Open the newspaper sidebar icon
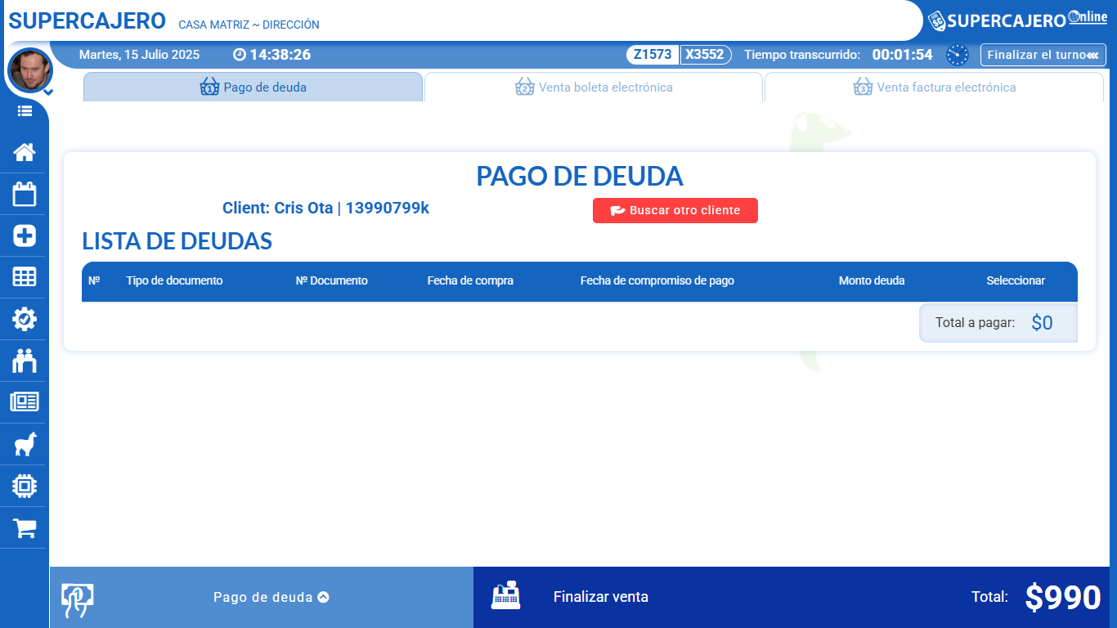The width and height of the screenshot is (1117, 628). click(x=25, y=401)
